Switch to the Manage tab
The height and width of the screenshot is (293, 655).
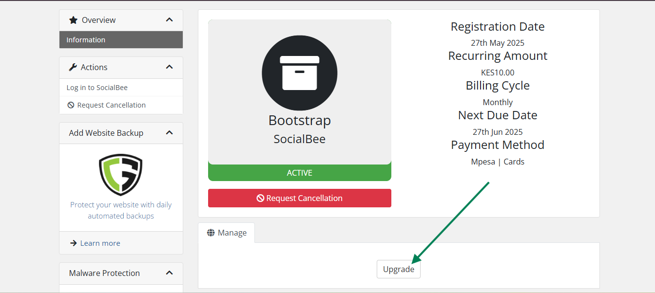(227, 233)
